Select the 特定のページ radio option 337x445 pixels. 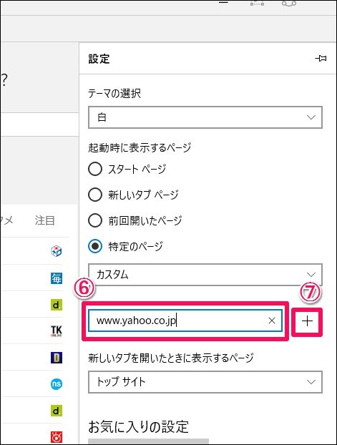125,246
